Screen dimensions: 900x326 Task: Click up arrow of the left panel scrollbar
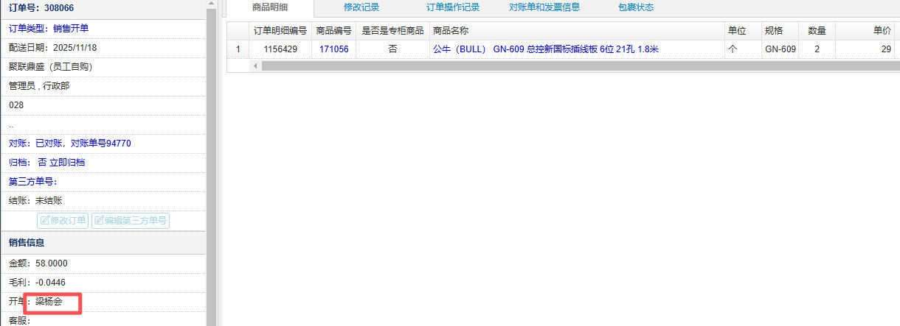[211, 4]
